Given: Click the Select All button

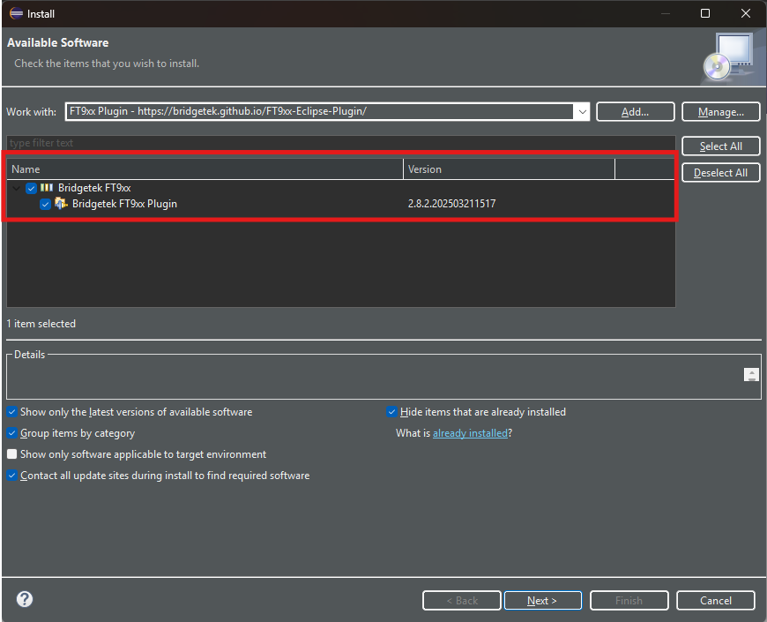Looking at the screenshot, I should pyautogui.click(x=720, y=146).
